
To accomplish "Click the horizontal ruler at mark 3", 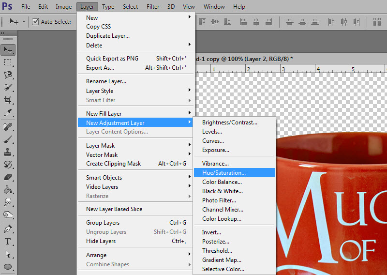I will tap(283, 69).
